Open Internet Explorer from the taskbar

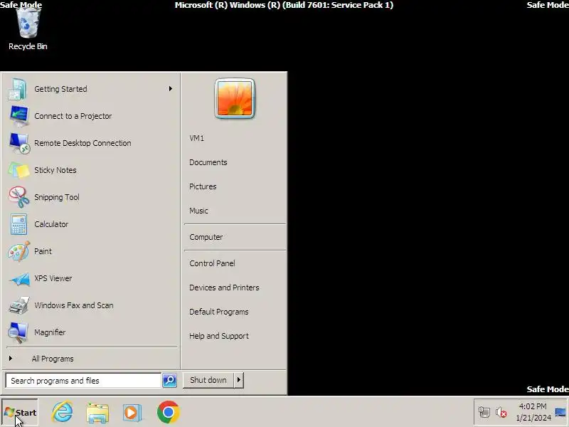(63, 412)
